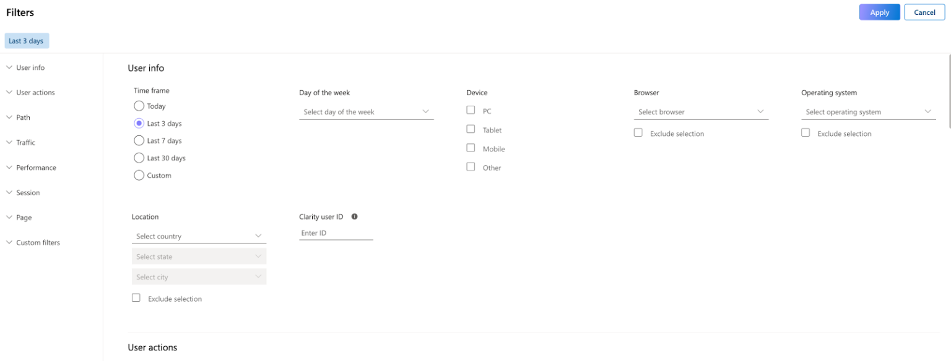Select the Last 30 days time frame
Screen dimensions: 951x361
(x=139, y=158)
